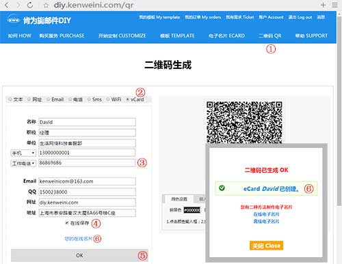Click the name field containing David
This screenshot has height=264, width=342.
pos(87,122)
